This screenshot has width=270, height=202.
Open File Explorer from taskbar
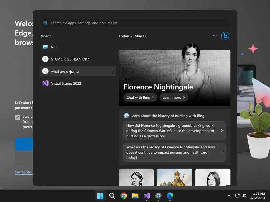(135, 196)
